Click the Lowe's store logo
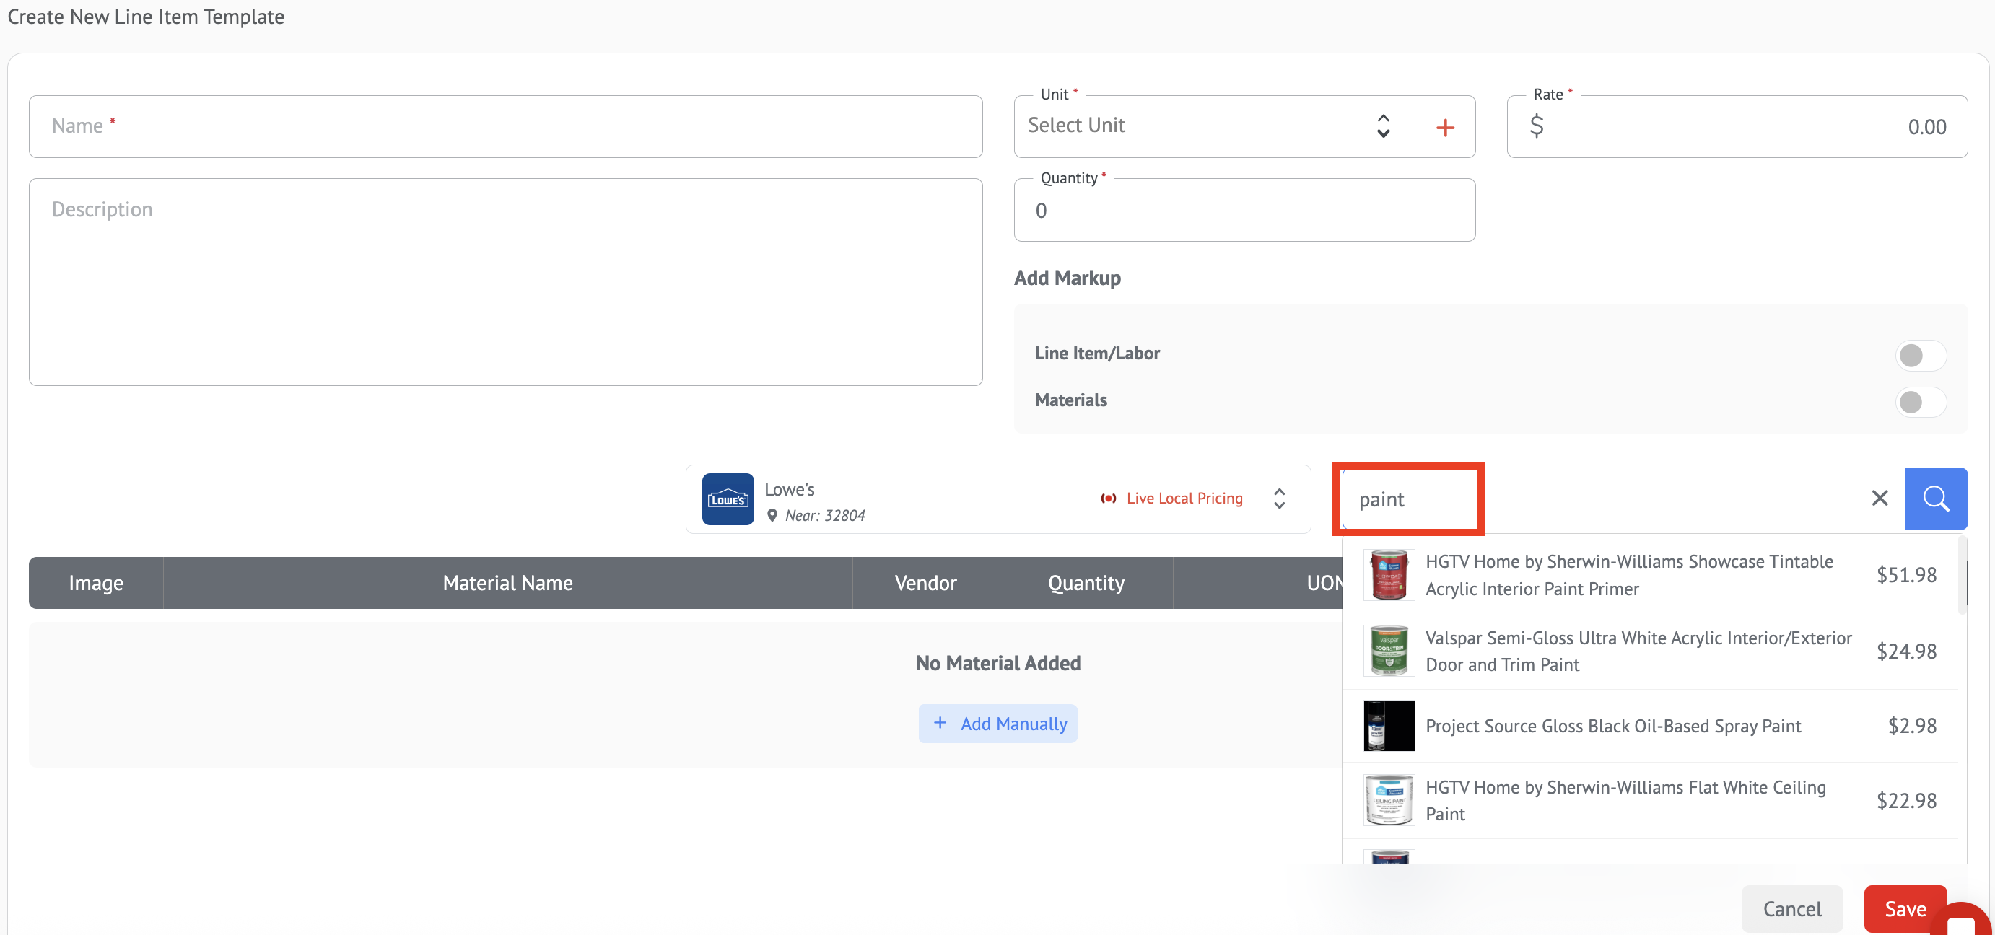The image size is (1995, 935). click(x=728, y=499)
